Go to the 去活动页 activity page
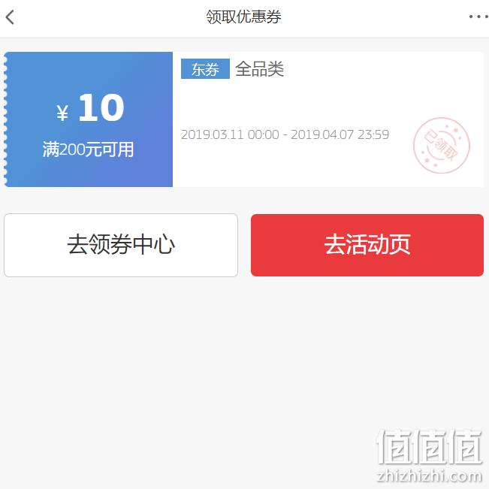489x489 pixels. 367,245
